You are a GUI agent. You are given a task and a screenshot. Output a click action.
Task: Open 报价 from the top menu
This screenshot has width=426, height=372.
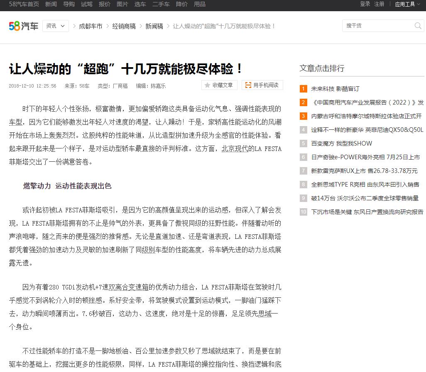coord(104,4)
